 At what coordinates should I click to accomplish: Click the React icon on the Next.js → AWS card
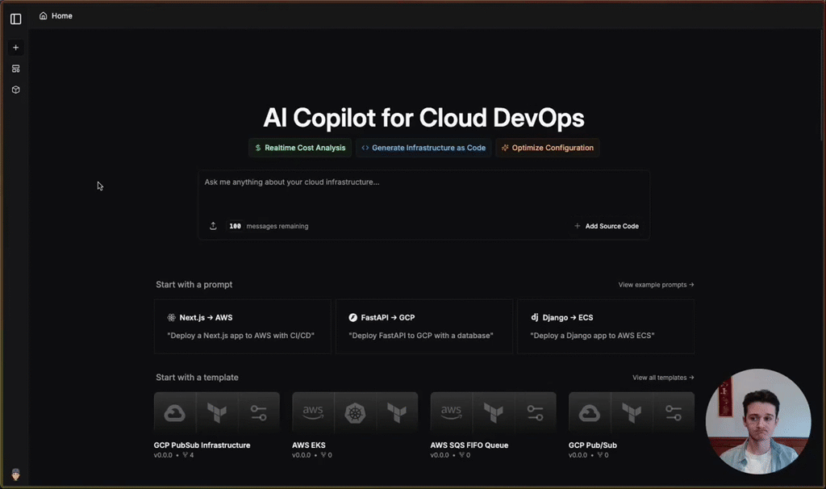(171, 317)
